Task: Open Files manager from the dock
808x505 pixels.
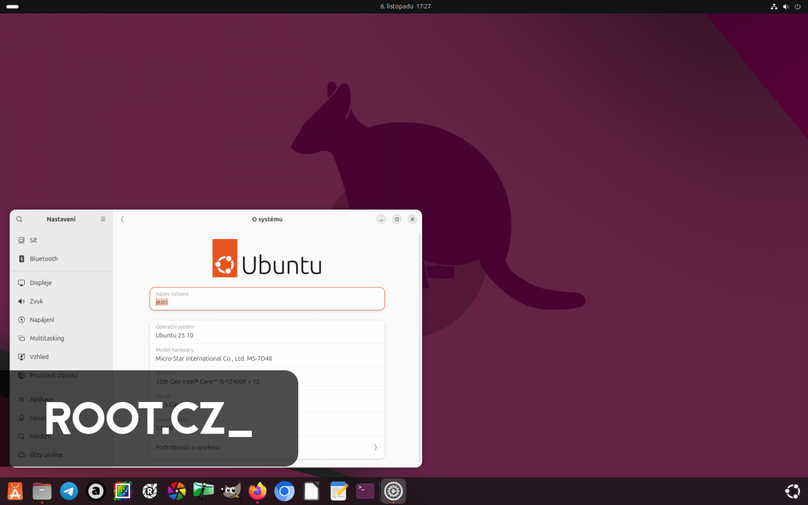Action: (42, 492)
